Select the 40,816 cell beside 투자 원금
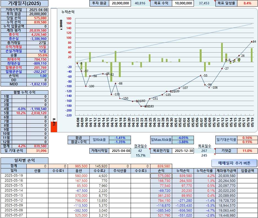Screen dimensions: 258x218 click(x=140, y=3)
